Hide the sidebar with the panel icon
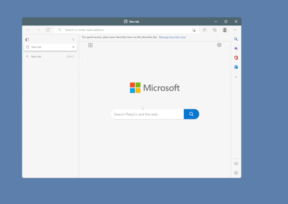The height and width of the screenshot is (204, 288). coord(236,164)
